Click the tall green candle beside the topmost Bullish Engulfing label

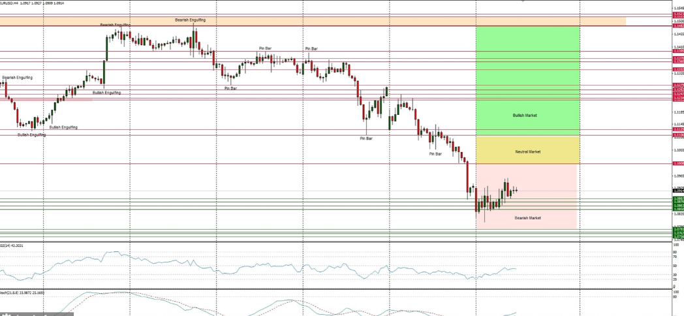pos(106,49)
